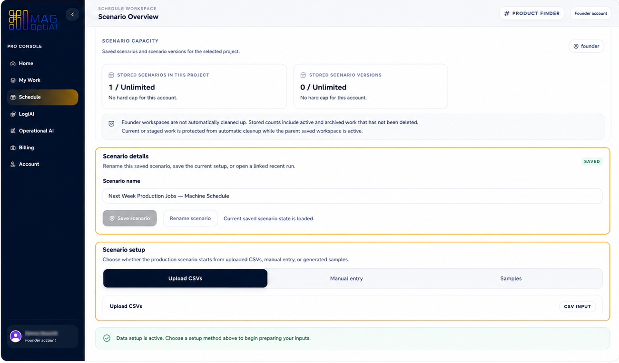Switch to Samples tab
Image resolution: width=619 pixels, height=363 pixels.
click(511, 278)
